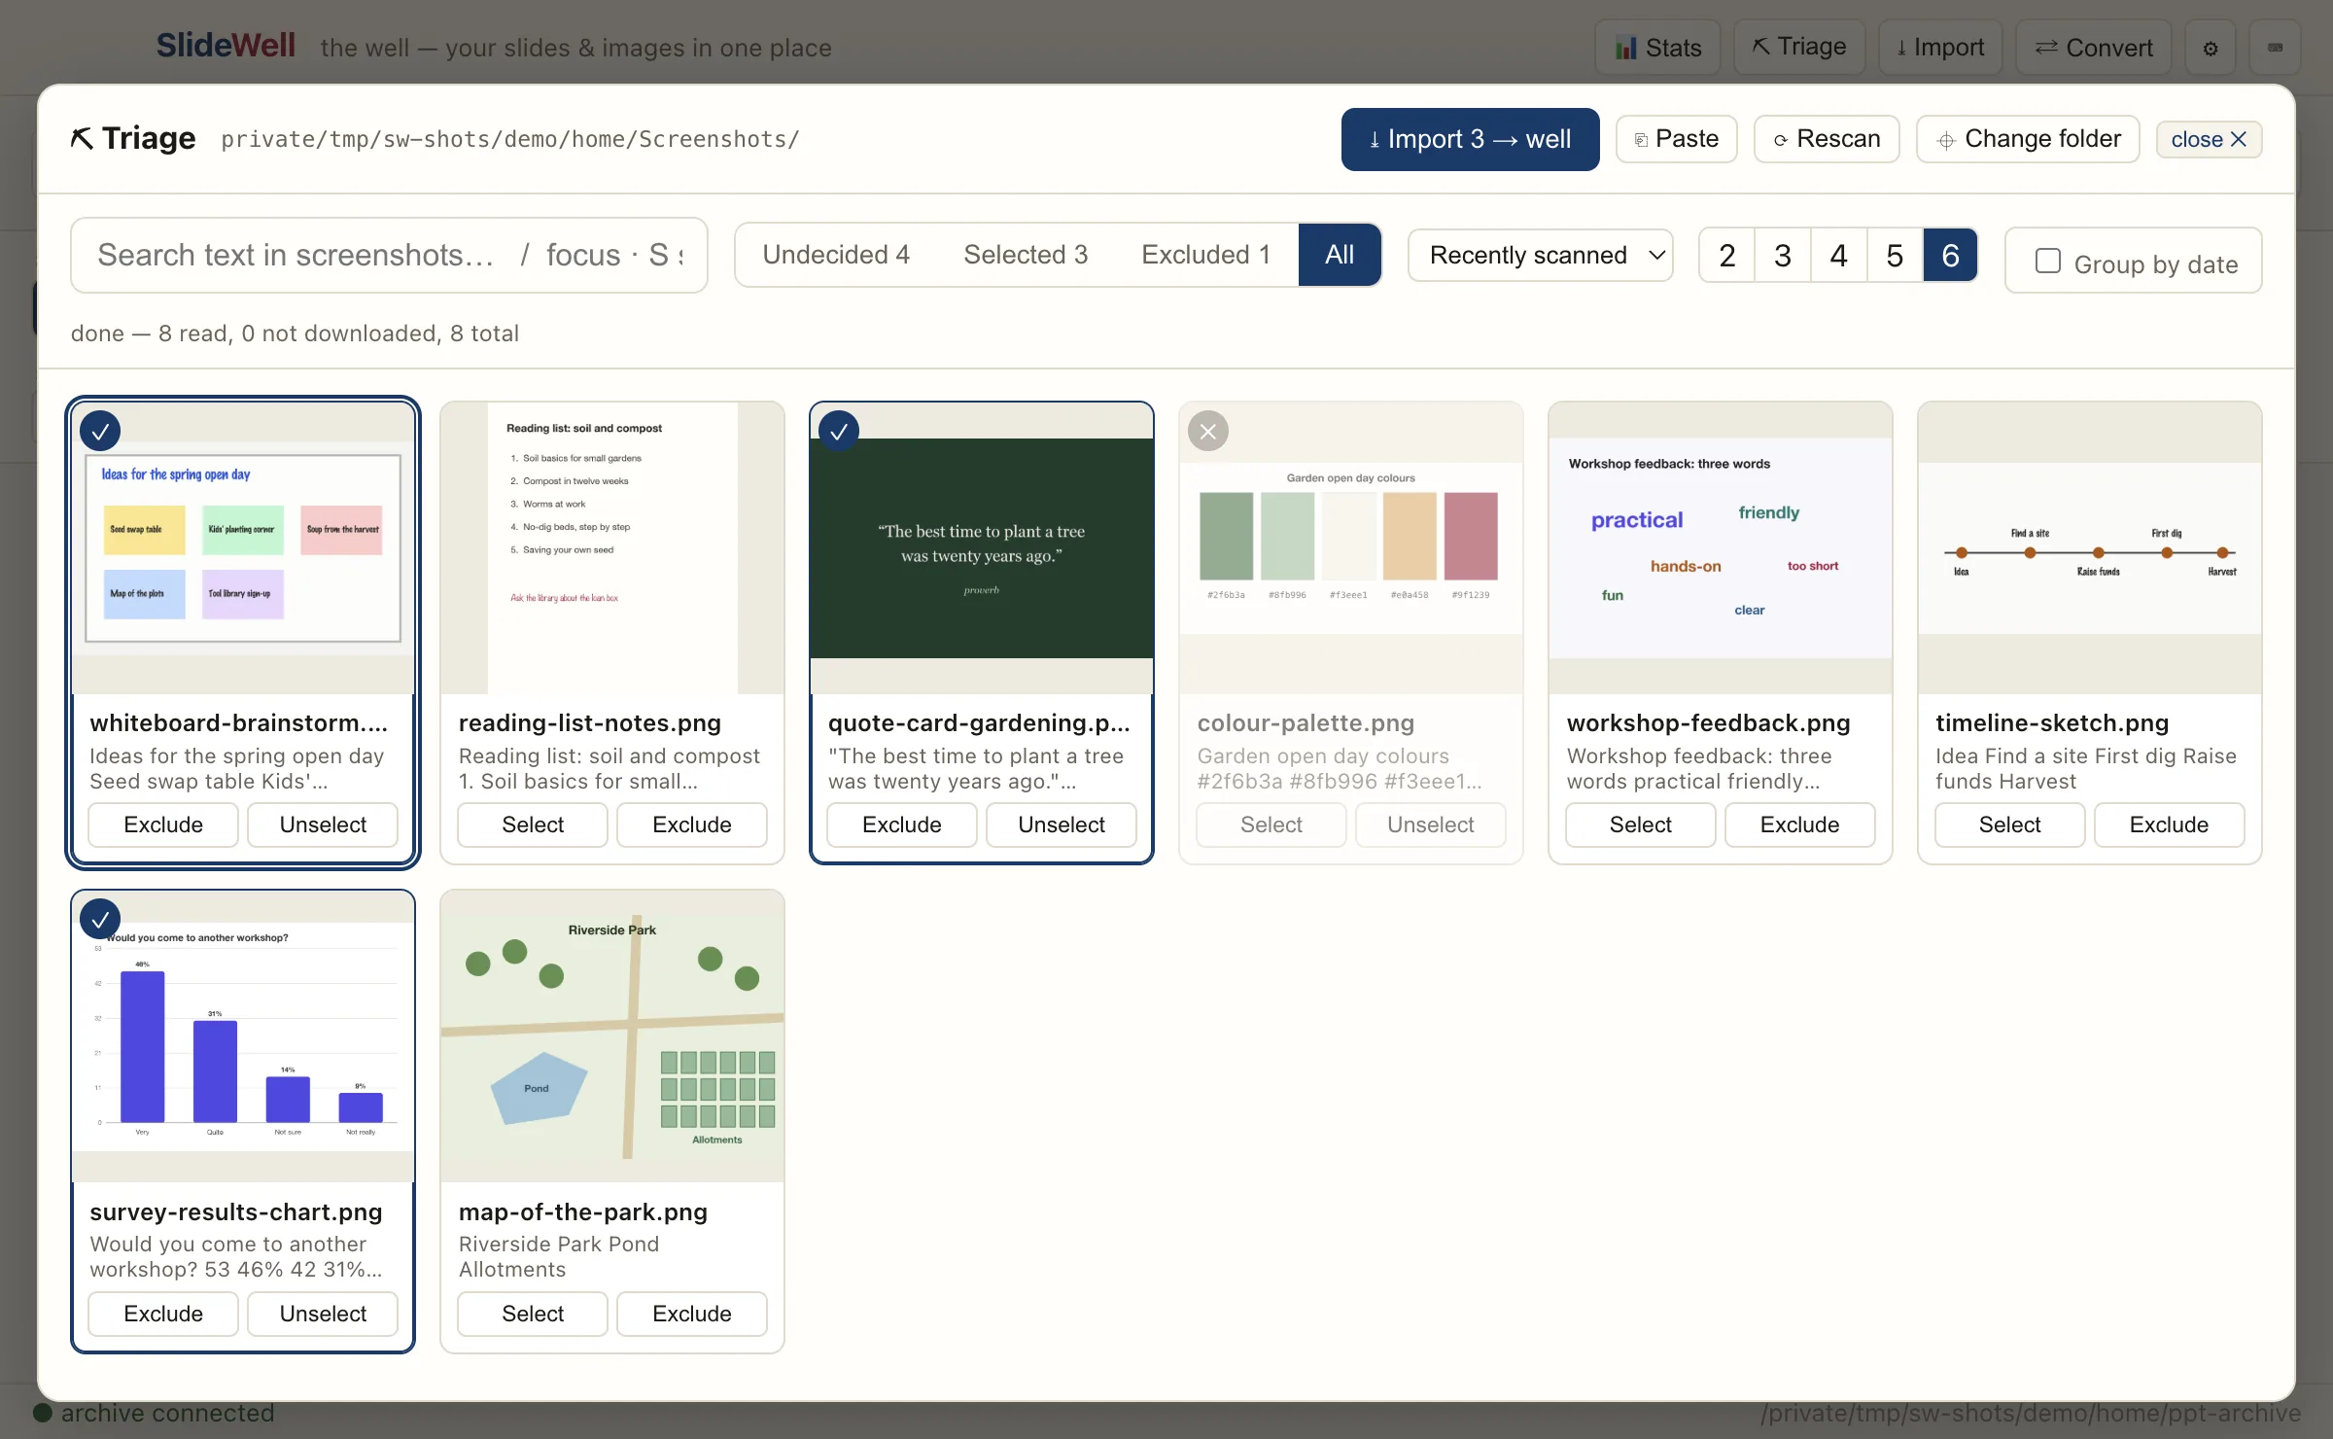Open the Convert tool in the top bar
Viewport: 2333px width, 1439px height.
pyautogui.click(x=2094, y=48)
